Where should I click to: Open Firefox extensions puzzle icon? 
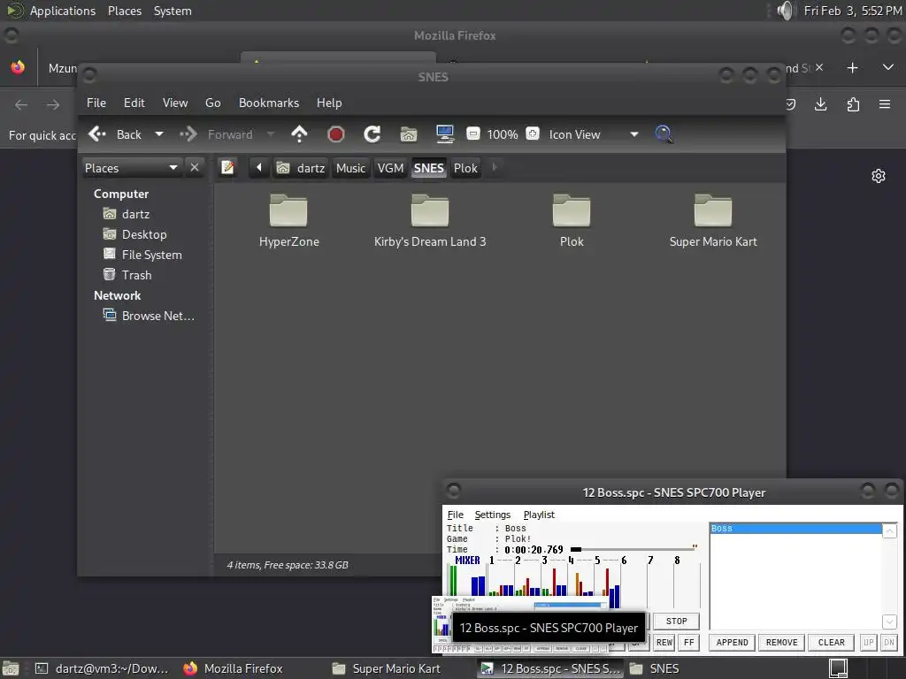[x=853, y=104]
